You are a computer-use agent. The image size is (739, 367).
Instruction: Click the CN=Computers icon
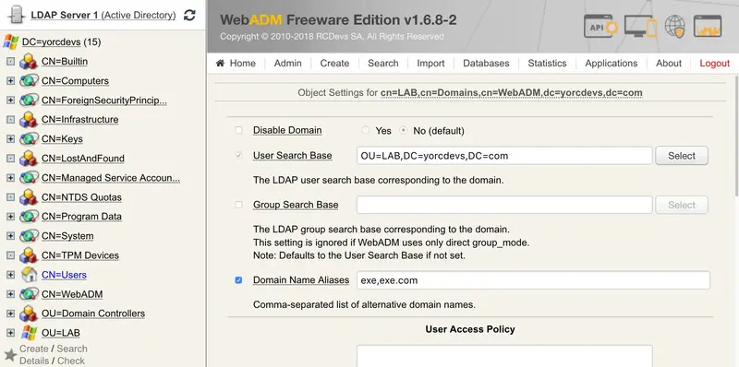29,80
